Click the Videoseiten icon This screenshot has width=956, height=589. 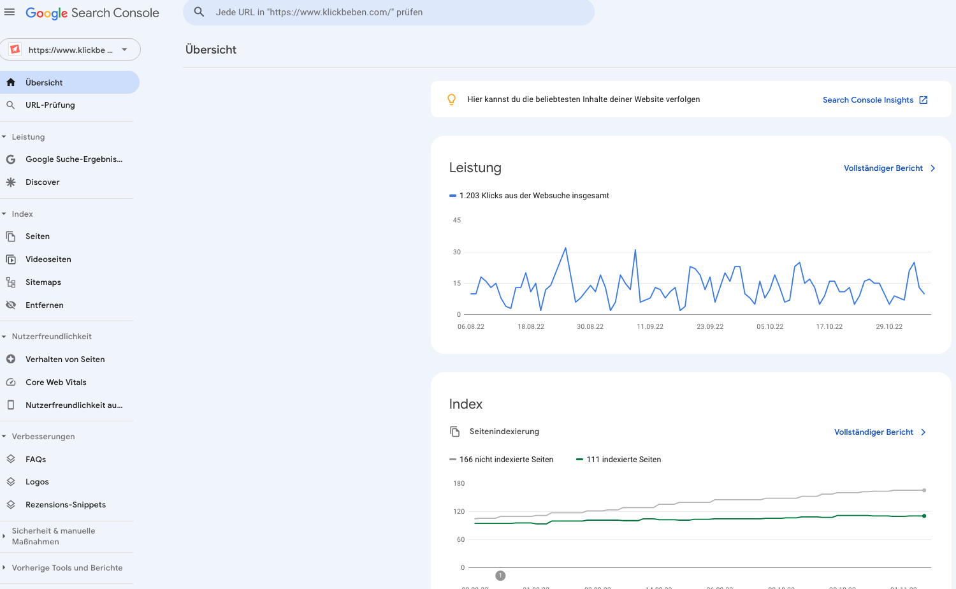[11, 259]
